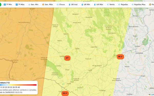154x96 pixels.
Task: Switch to the Chuva variable tab
Action: pos(61,5)
